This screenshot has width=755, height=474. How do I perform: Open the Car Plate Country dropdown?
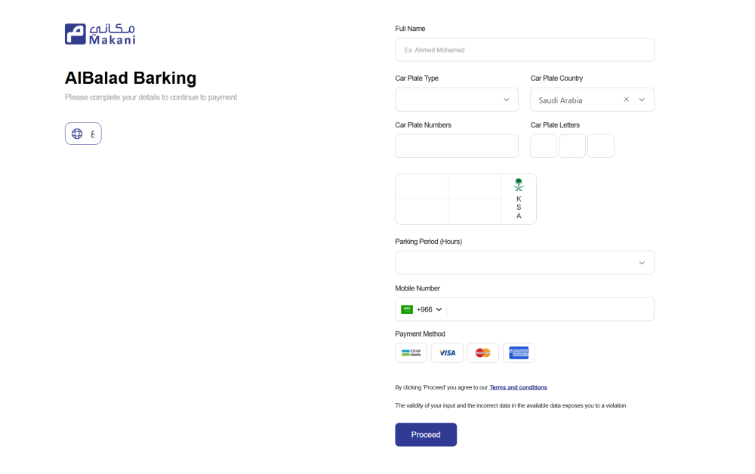(643, 99)
